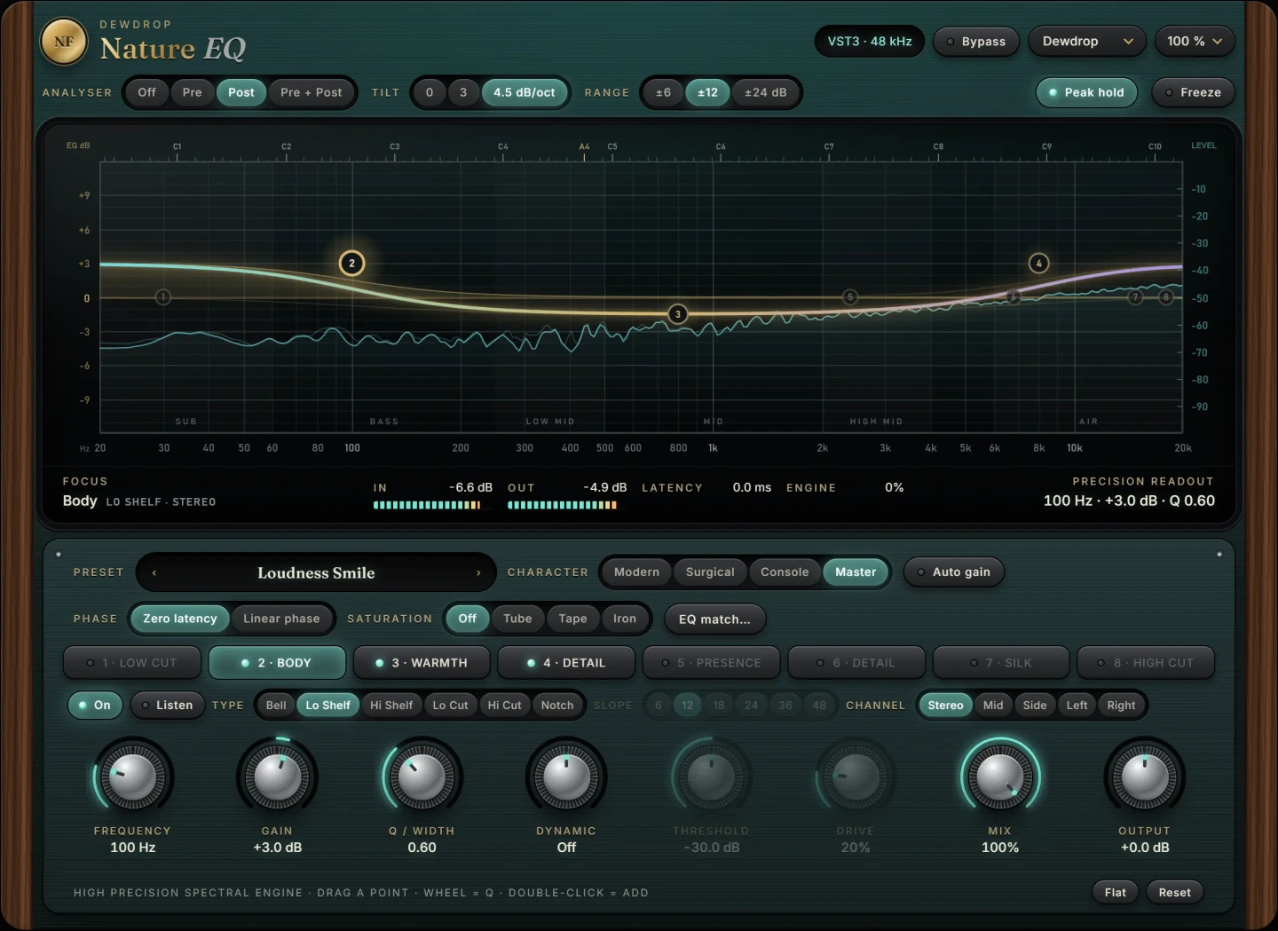Switch to band 3 Warmth tab
The width and height of the screenshot is (1278, 931).
[x=422, y=663]
